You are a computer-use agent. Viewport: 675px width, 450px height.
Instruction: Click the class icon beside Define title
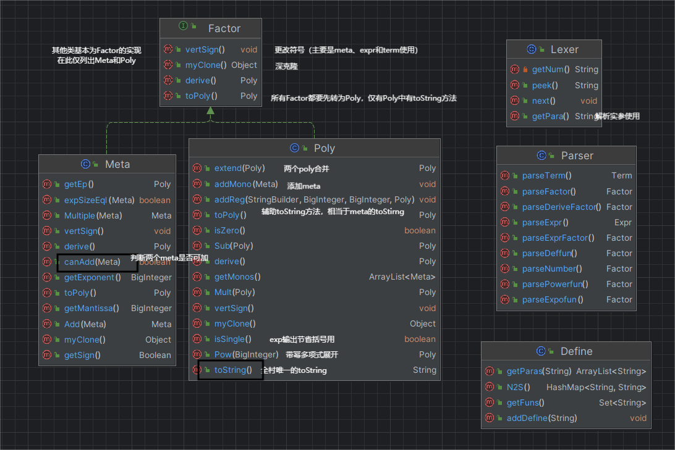click(x=541, y=351)
